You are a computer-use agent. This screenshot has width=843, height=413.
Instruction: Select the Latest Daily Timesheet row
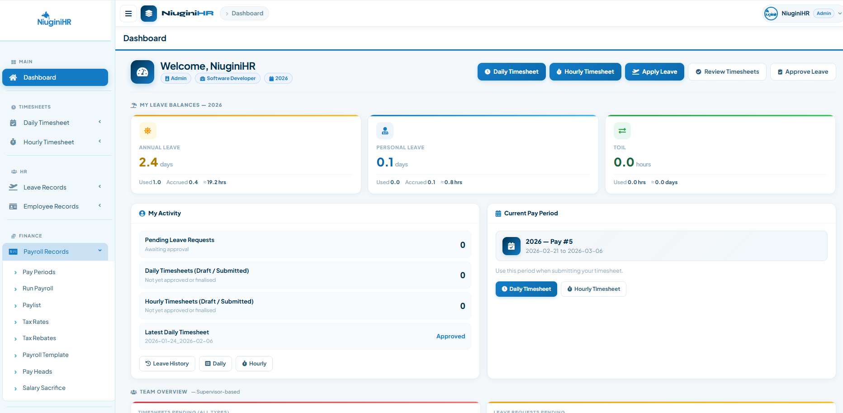(305, 336)
